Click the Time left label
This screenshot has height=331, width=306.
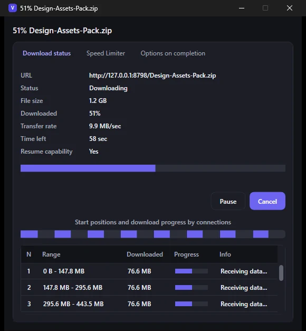point(33,139)
